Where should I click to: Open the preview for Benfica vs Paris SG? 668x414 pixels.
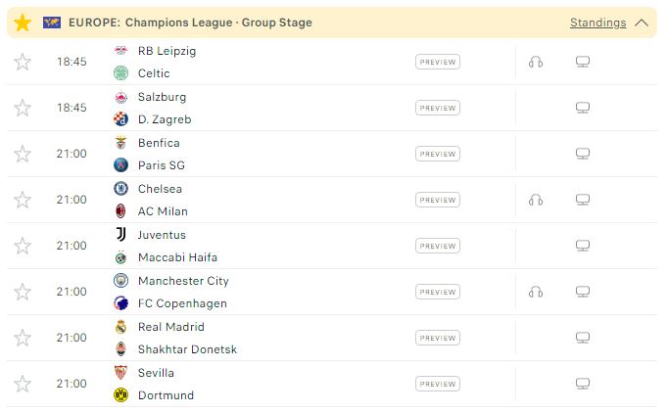(x=438, y=154)
